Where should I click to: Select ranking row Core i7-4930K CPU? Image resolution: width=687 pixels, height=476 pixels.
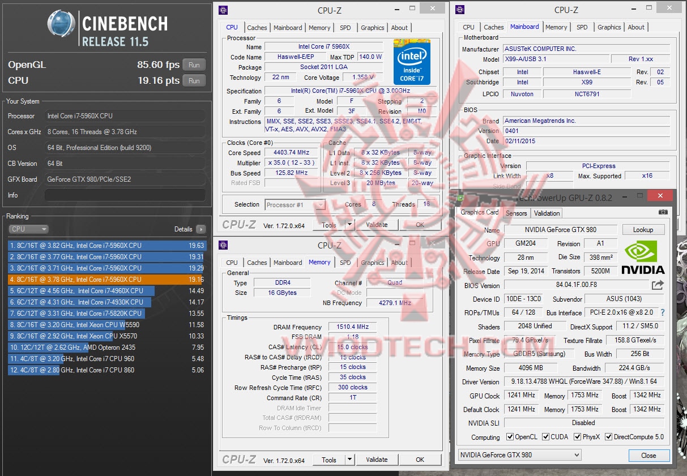[107, 302]
